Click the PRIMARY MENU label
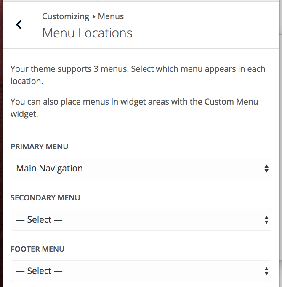Image resolution: width=282 pixels, height=287 pixels. pos(39,147)
